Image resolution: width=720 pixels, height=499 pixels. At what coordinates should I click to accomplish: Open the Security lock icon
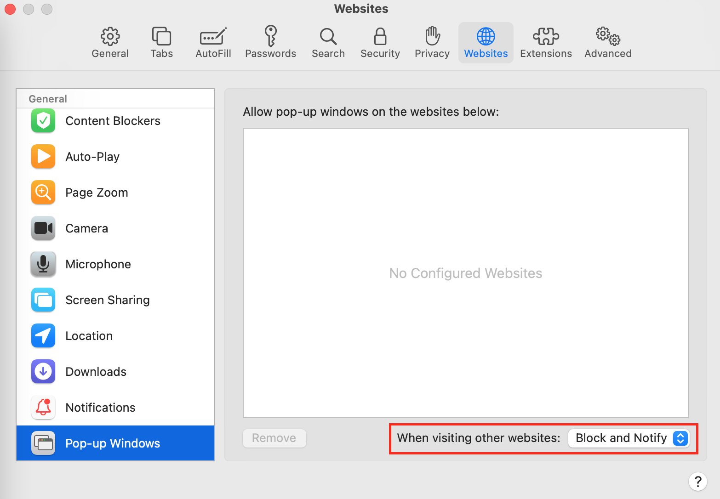coord(380,36)
